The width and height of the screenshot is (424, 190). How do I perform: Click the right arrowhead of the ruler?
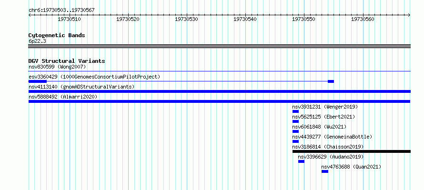coord(409,15)
